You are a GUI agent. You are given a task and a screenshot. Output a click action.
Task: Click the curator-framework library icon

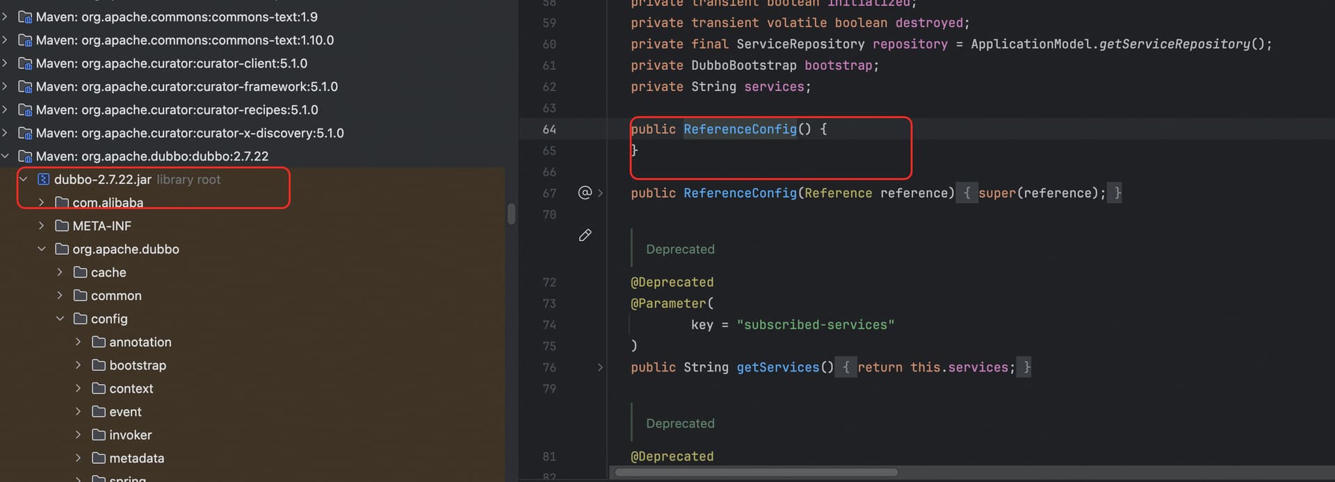pos(25,87)
